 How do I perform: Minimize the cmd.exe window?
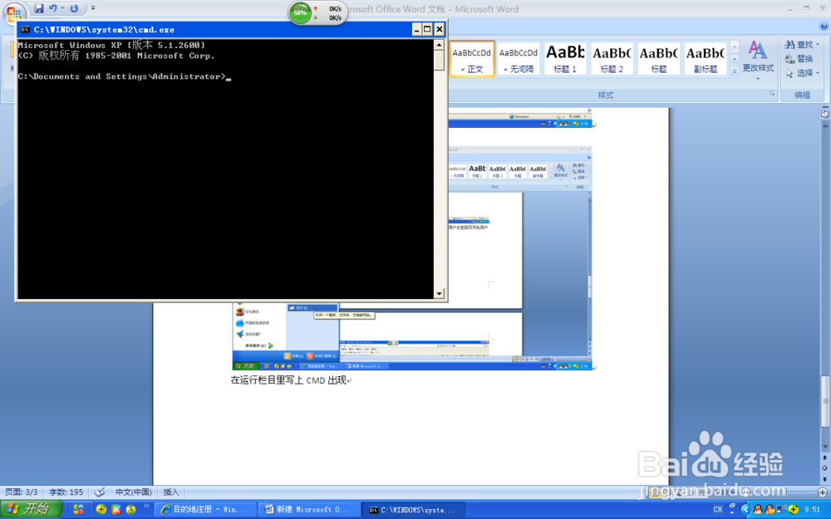click(416, 30)
